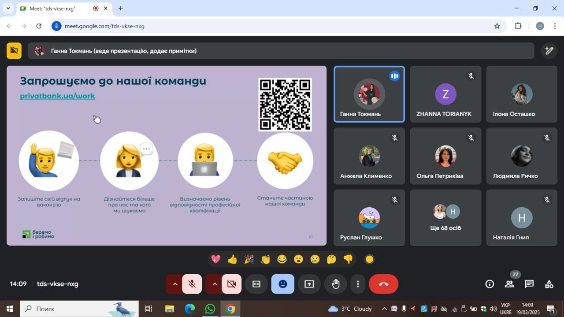Open the Windows notification center
564x317 pixels.
(551, 309)
